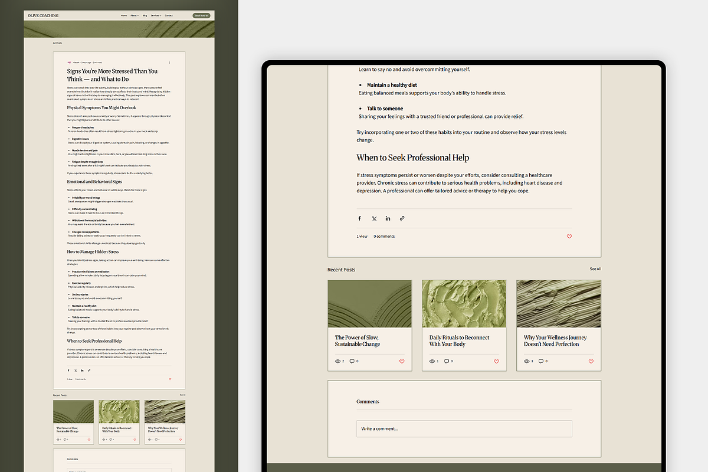Open comments via the comment icon on 'Daily Rituals' card

pyautogui.click(x=448, y=361)
